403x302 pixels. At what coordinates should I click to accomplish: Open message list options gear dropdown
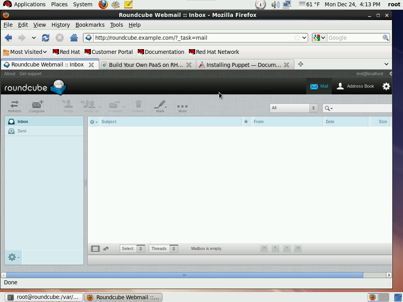point(94,122)
